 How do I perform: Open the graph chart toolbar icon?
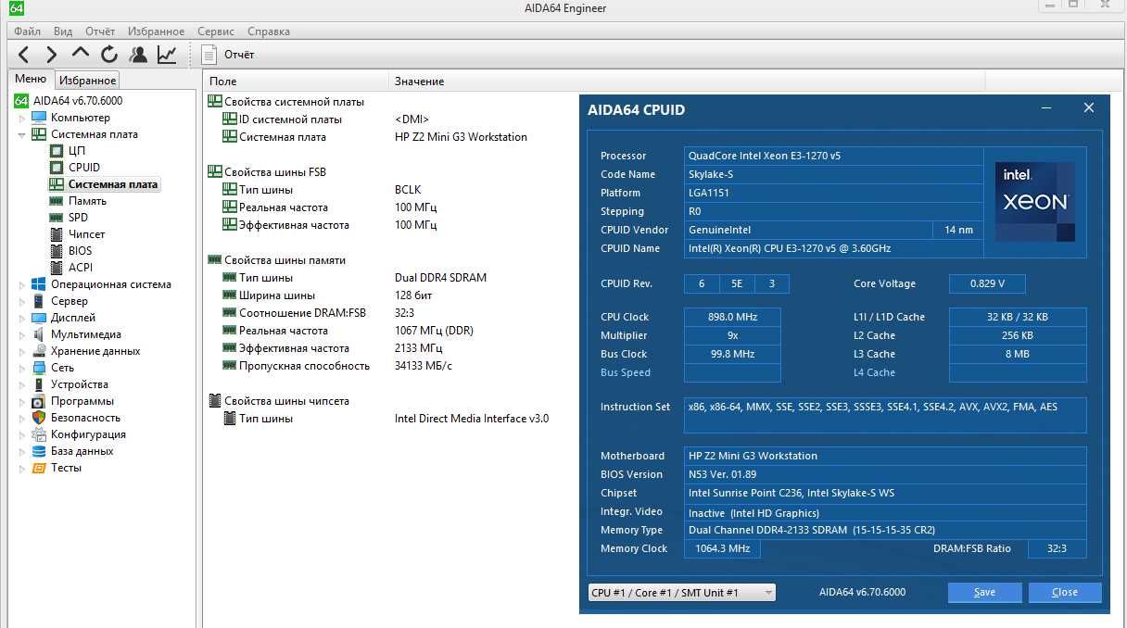[x=167, y=55]
